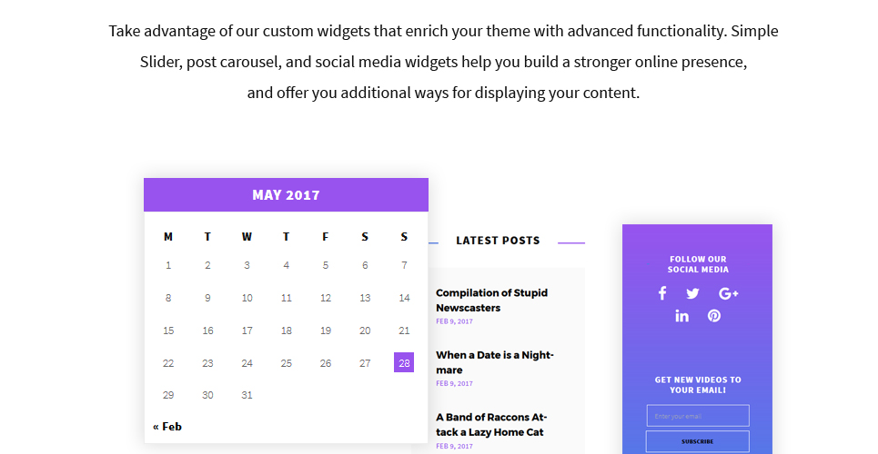Open the Twitter bird icon

pyautogui.click(x=692, y=293)
